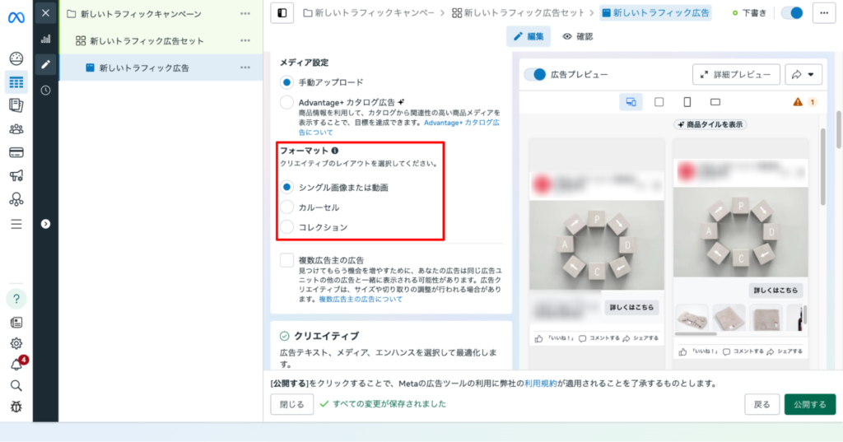Screen dimensions: 843x442
Task: Switch to the 確認 tab
Action: 577,36
